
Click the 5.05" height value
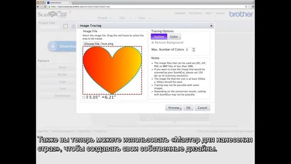(x=95, y=97)
